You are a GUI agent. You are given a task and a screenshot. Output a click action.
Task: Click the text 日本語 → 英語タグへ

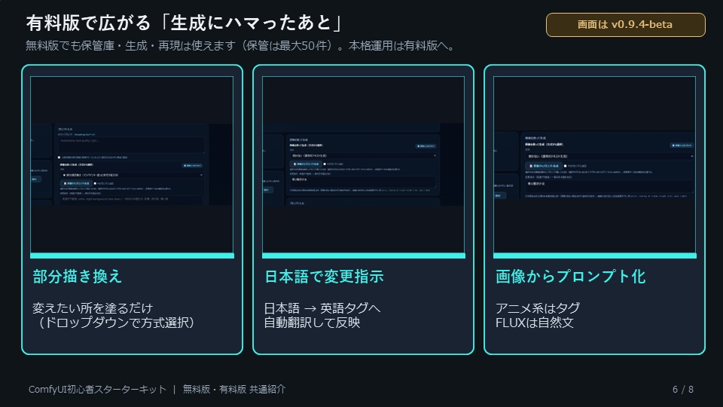322,308
